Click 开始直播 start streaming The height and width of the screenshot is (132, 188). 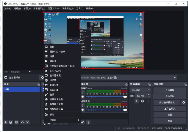click(170, 90)
